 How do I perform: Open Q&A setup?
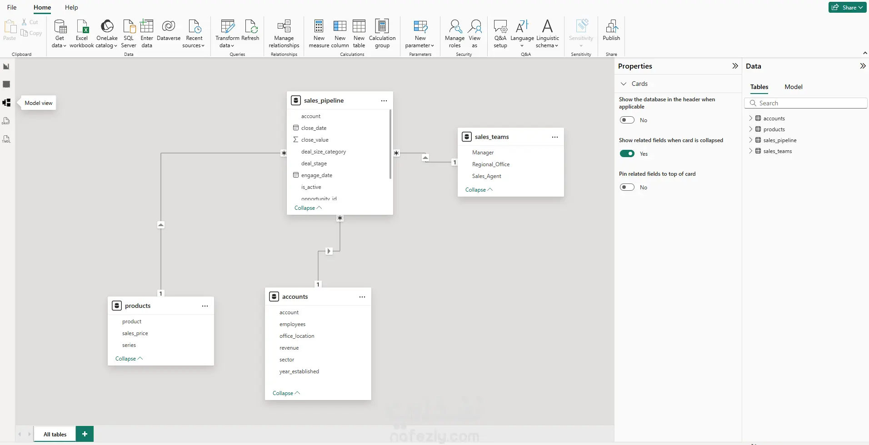pyautogui.click(x=500, y=34)
